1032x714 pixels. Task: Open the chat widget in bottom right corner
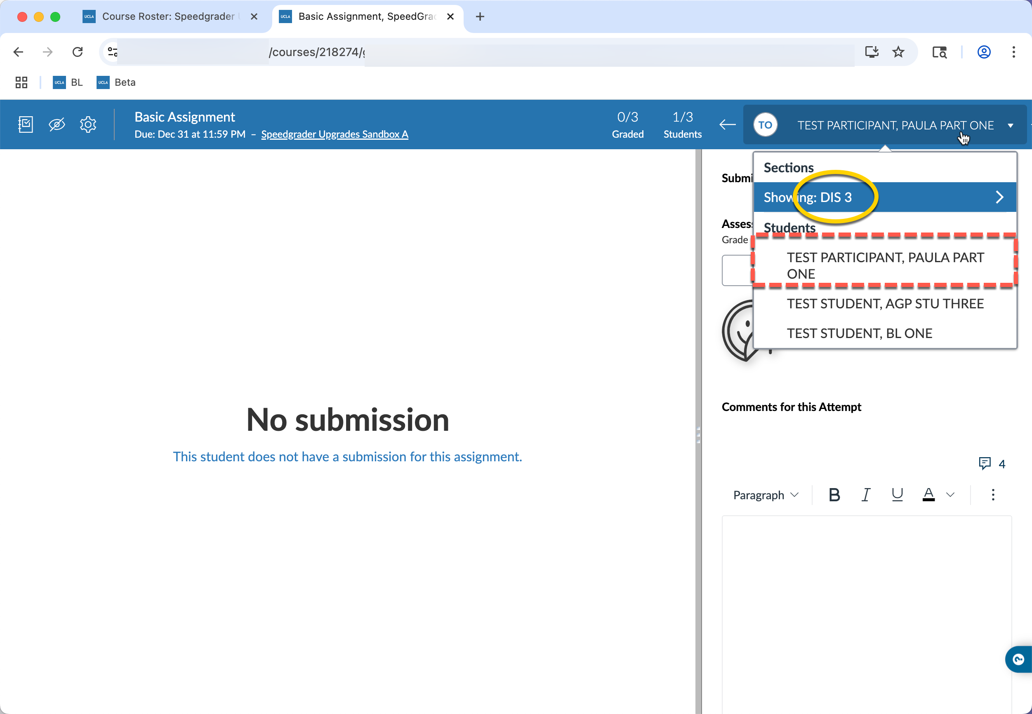[1018, 660]
